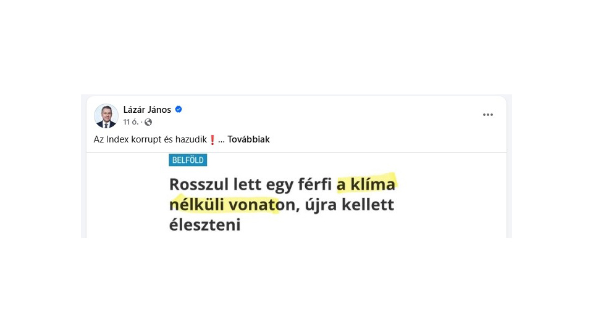
Task: Click the globe public audience icon
Action: point(148,122)
